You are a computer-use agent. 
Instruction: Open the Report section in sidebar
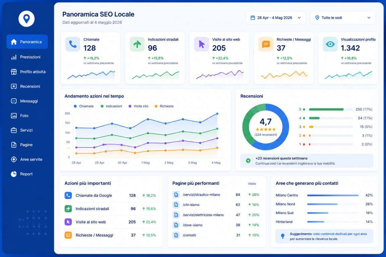(27, 174)
